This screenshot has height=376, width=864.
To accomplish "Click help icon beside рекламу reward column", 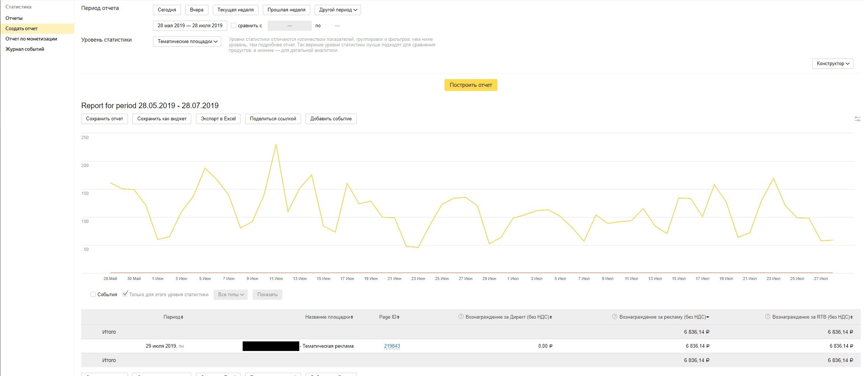I will (614, 317).
